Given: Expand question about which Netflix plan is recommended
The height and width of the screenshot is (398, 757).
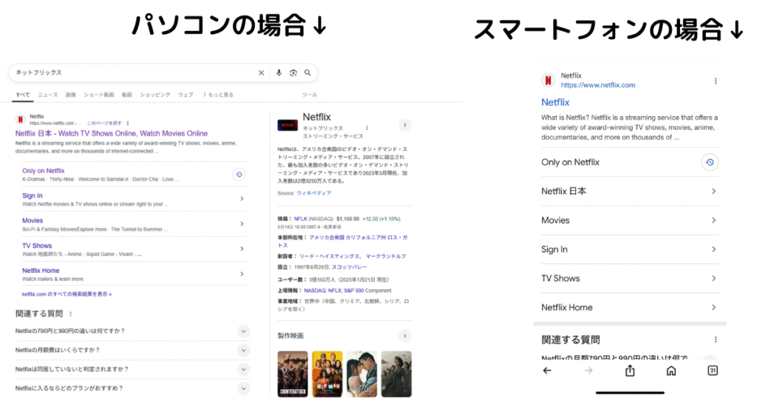Looking at the screenshot, I should (243, 388).
